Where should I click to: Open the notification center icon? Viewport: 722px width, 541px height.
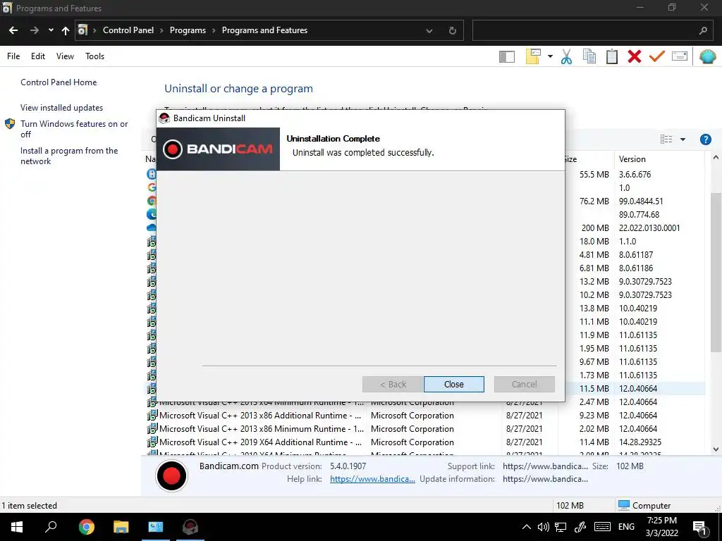point(699,527)
